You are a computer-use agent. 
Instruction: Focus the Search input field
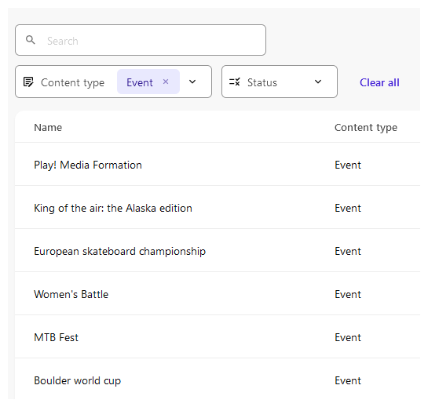(x=141, y=40)
